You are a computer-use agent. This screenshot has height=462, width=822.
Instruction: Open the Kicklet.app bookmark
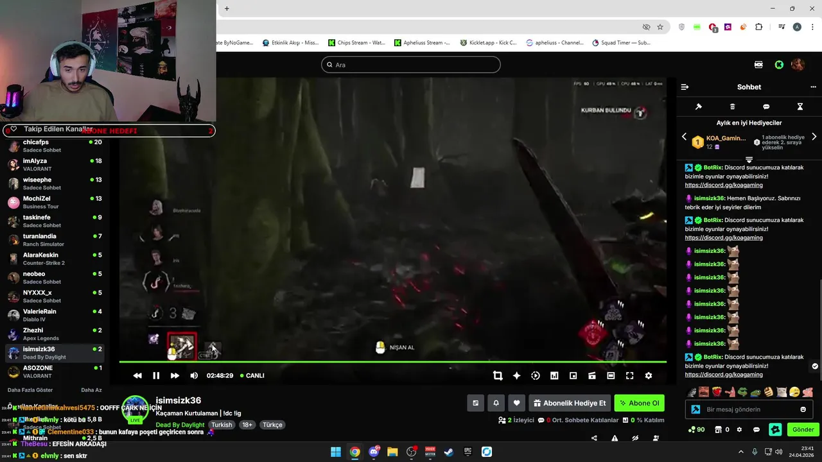pyautogui.click(x=488, y=42)
